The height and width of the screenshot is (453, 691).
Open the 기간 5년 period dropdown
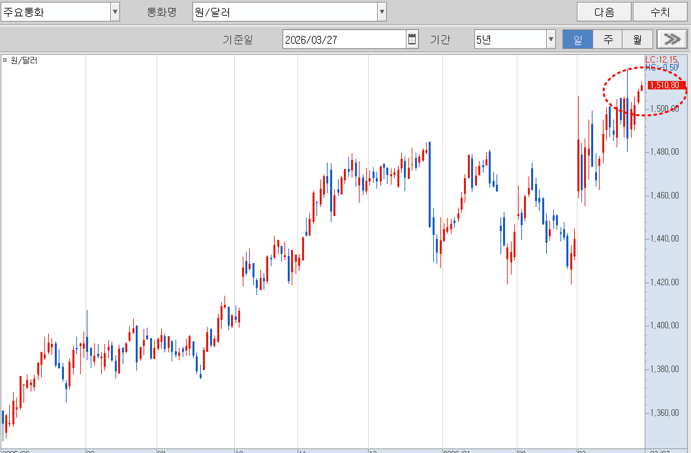[551, 39]
